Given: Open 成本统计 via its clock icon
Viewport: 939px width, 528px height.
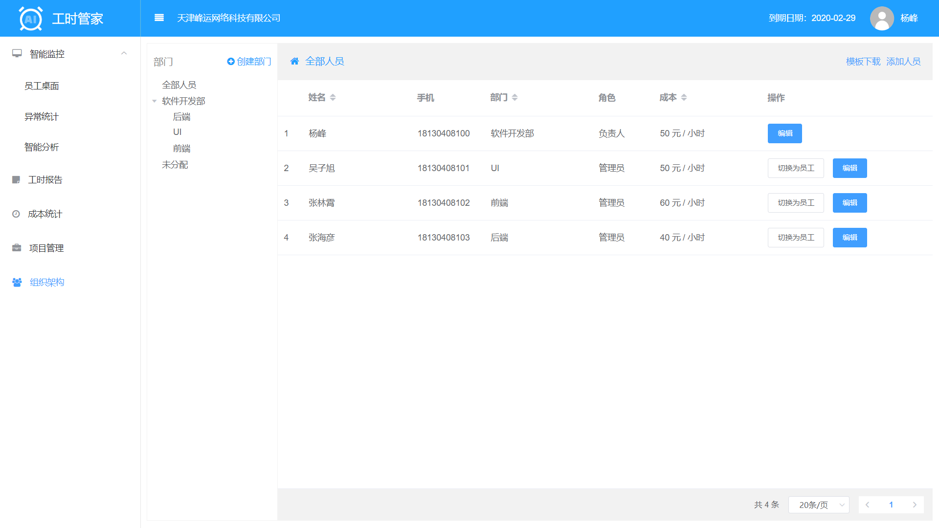Looking at the screenshot, I should tap(16, 214).
